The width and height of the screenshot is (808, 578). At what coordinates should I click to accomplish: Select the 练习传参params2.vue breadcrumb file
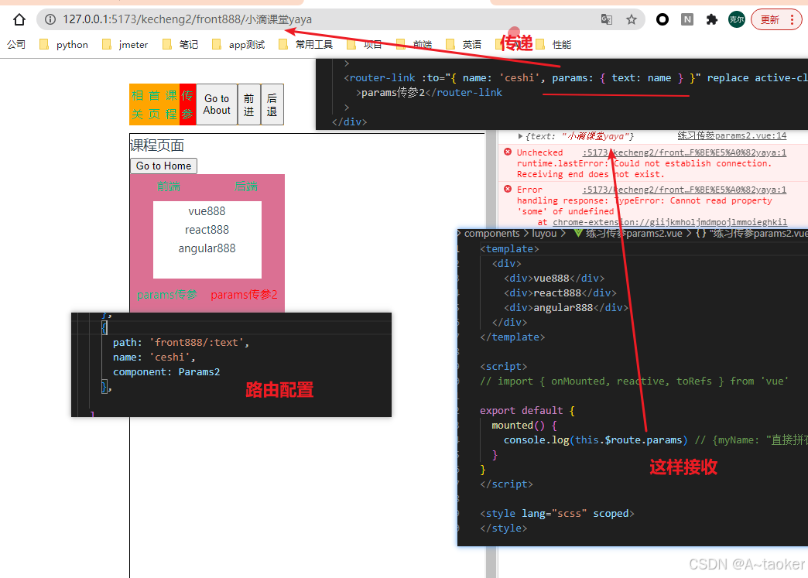(x=634, y=234)
